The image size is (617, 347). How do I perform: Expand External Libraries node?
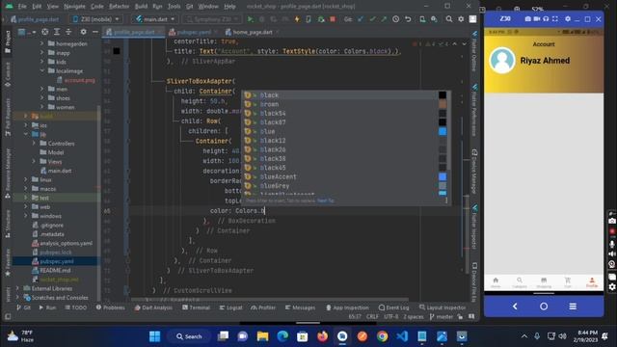pyautogui.click(x=17, y=288)
